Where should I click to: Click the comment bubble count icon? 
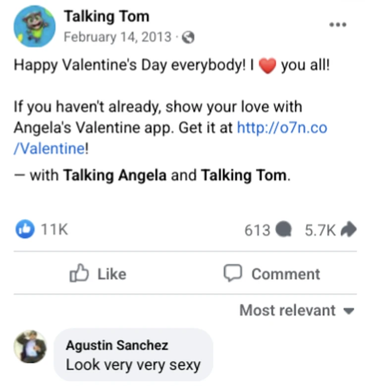pos(283,230)
